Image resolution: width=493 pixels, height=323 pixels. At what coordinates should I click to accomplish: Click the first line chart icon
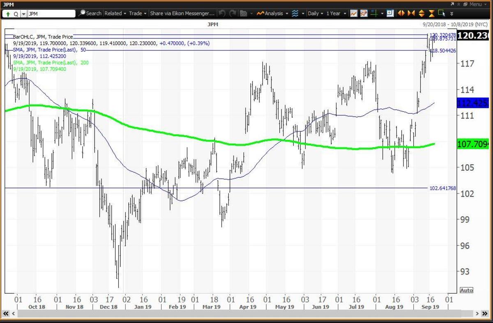[x=354, y=13]
